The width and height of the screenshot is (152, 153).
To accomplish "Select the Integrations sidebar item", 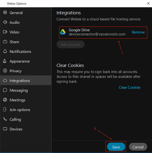I will point(26,81).
